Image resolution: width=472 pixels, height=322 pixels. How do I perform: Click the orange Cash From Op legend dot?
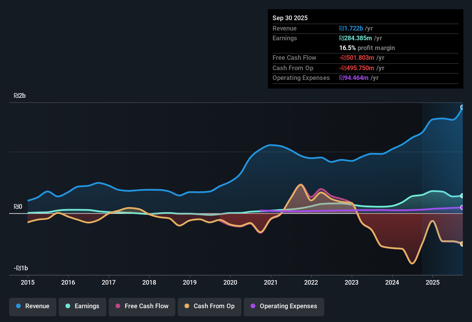pyautogui.click(x=187, y=306)
